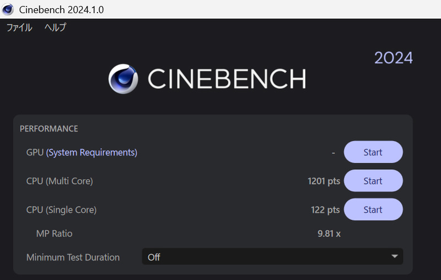Select the 1201 pts multi core score
The width and height of the screenshot is (441, 280).
pyautogui.click(x=324, y=181)
